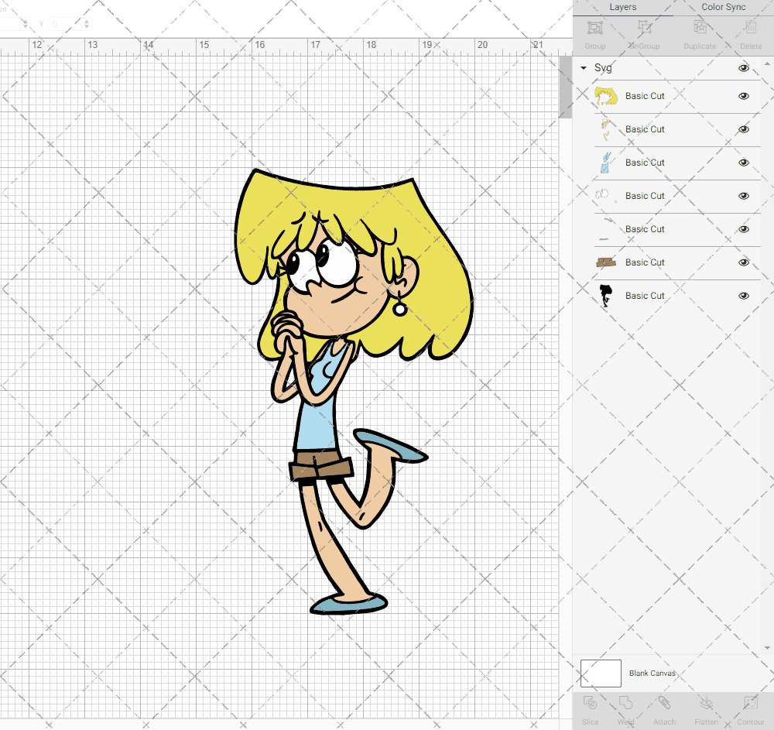This screenshot has height=730, width=774.
Task: Click the Duplicate icon
Action: tap(700, 28)
